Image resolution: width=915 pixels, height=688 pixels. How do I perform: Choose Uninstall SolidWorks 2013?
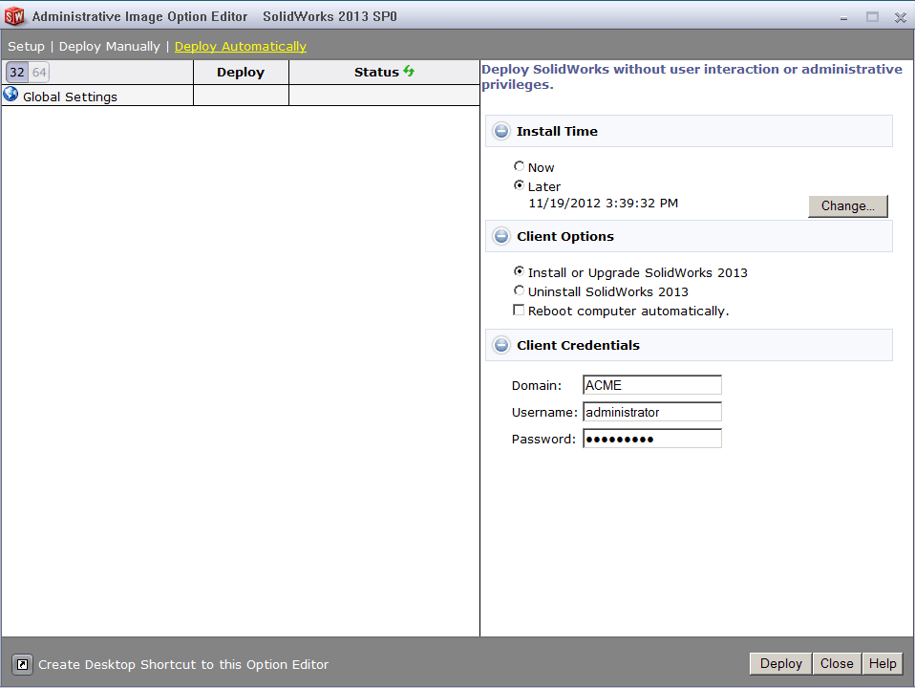tap(519, 290)
